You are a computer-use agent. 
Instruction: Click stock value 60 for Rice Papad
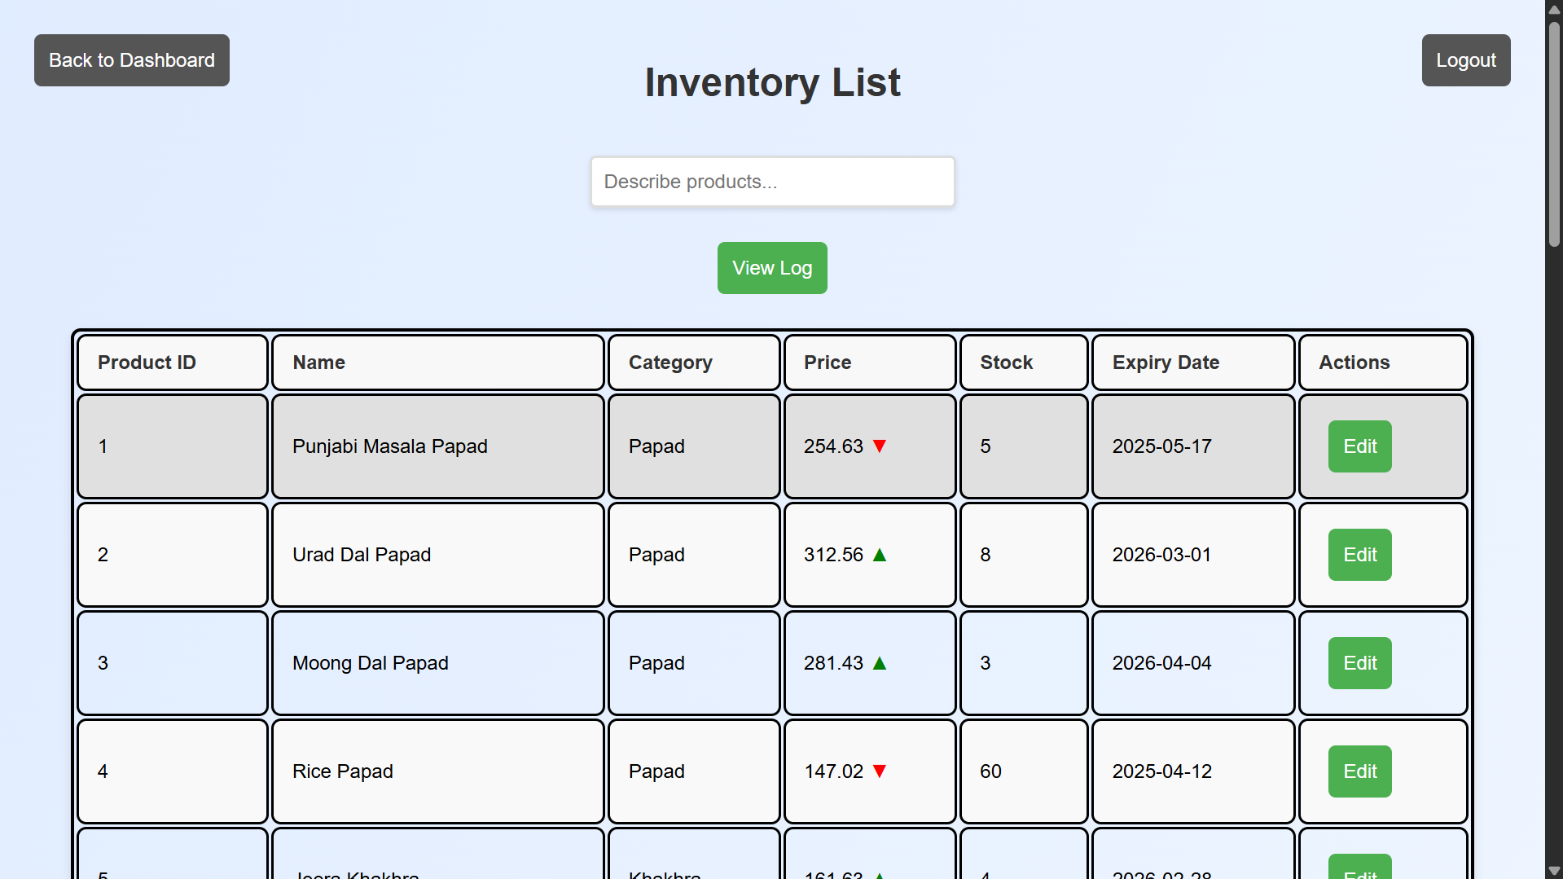pos(990,771)
